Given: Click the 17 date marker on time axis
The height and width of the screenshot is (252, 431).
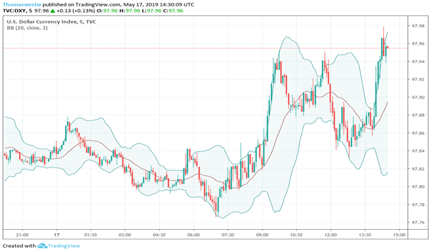Looking at the screenshot, I should click(x=56, y=235).
